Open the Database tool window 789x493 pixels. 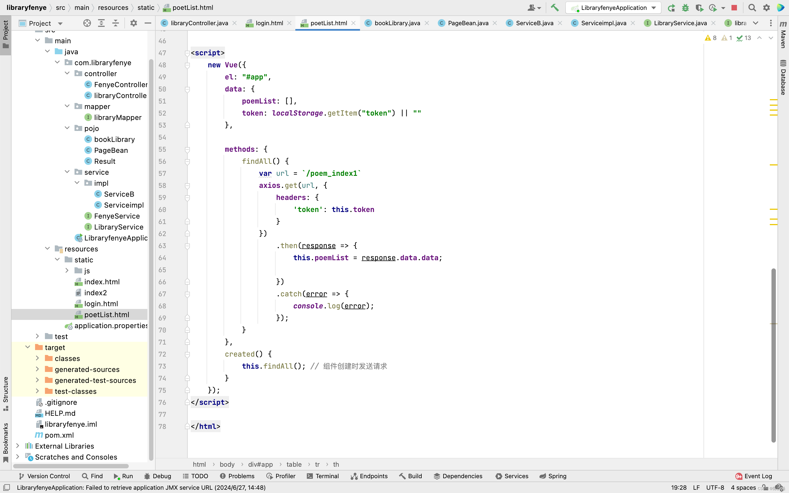tap(783, 78)
